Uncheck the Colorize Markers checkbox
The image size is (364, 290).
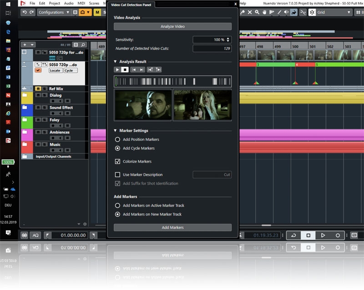pyautogui.click(x=118, y=161)
